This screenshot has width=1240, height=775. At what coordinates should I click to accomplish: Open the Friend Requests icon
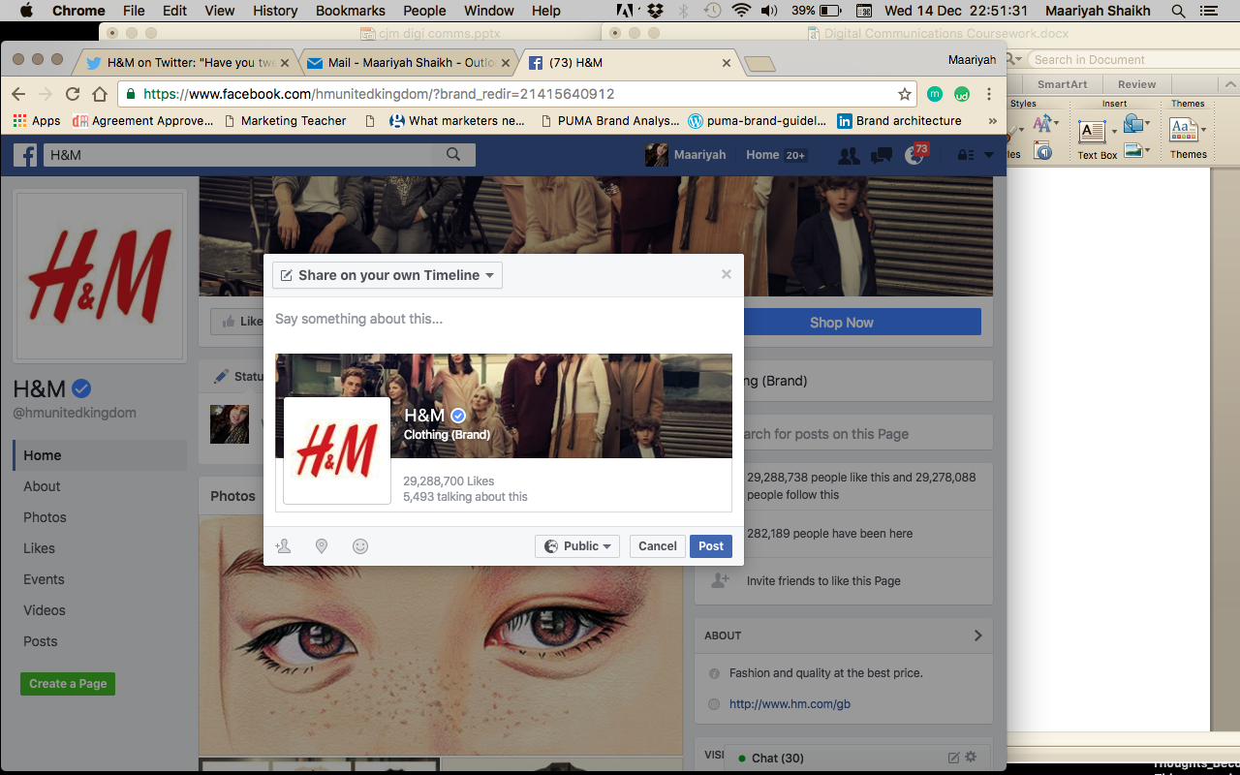(849, 155)
